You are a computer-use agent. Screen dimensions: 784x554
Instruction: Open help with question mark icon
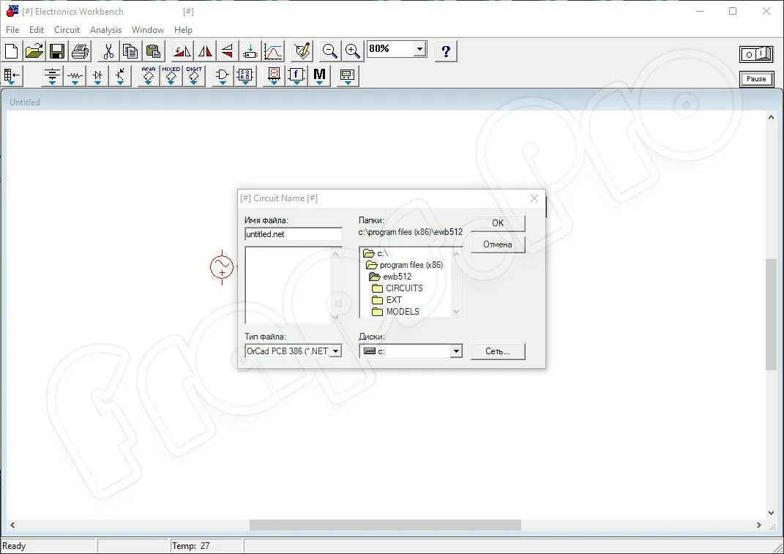pos(446,51)
